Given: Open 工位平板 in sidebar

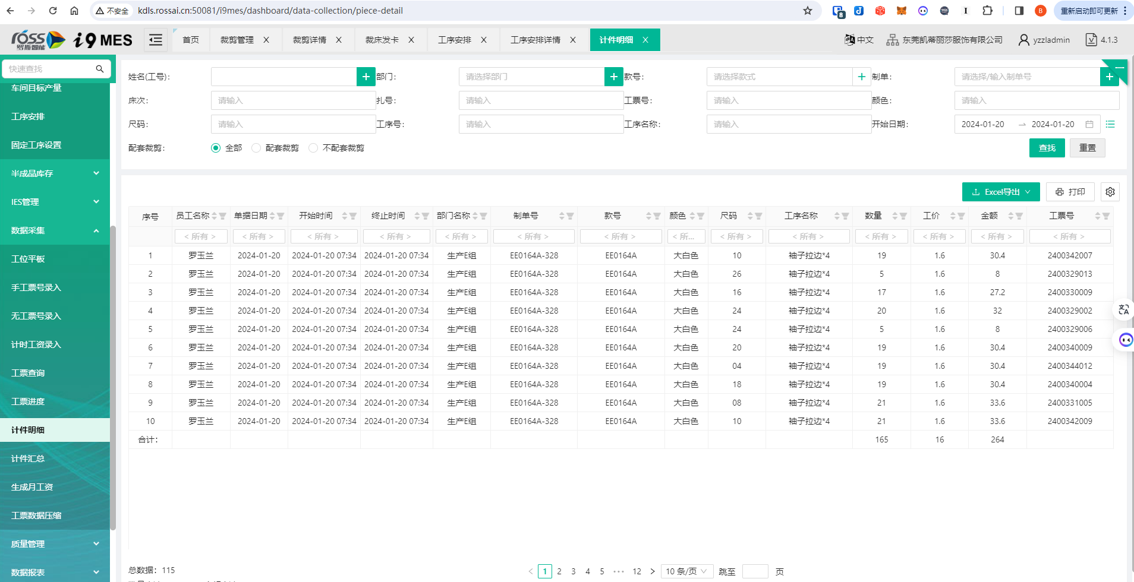Looking at the screenshot, I should click(55, 259).
